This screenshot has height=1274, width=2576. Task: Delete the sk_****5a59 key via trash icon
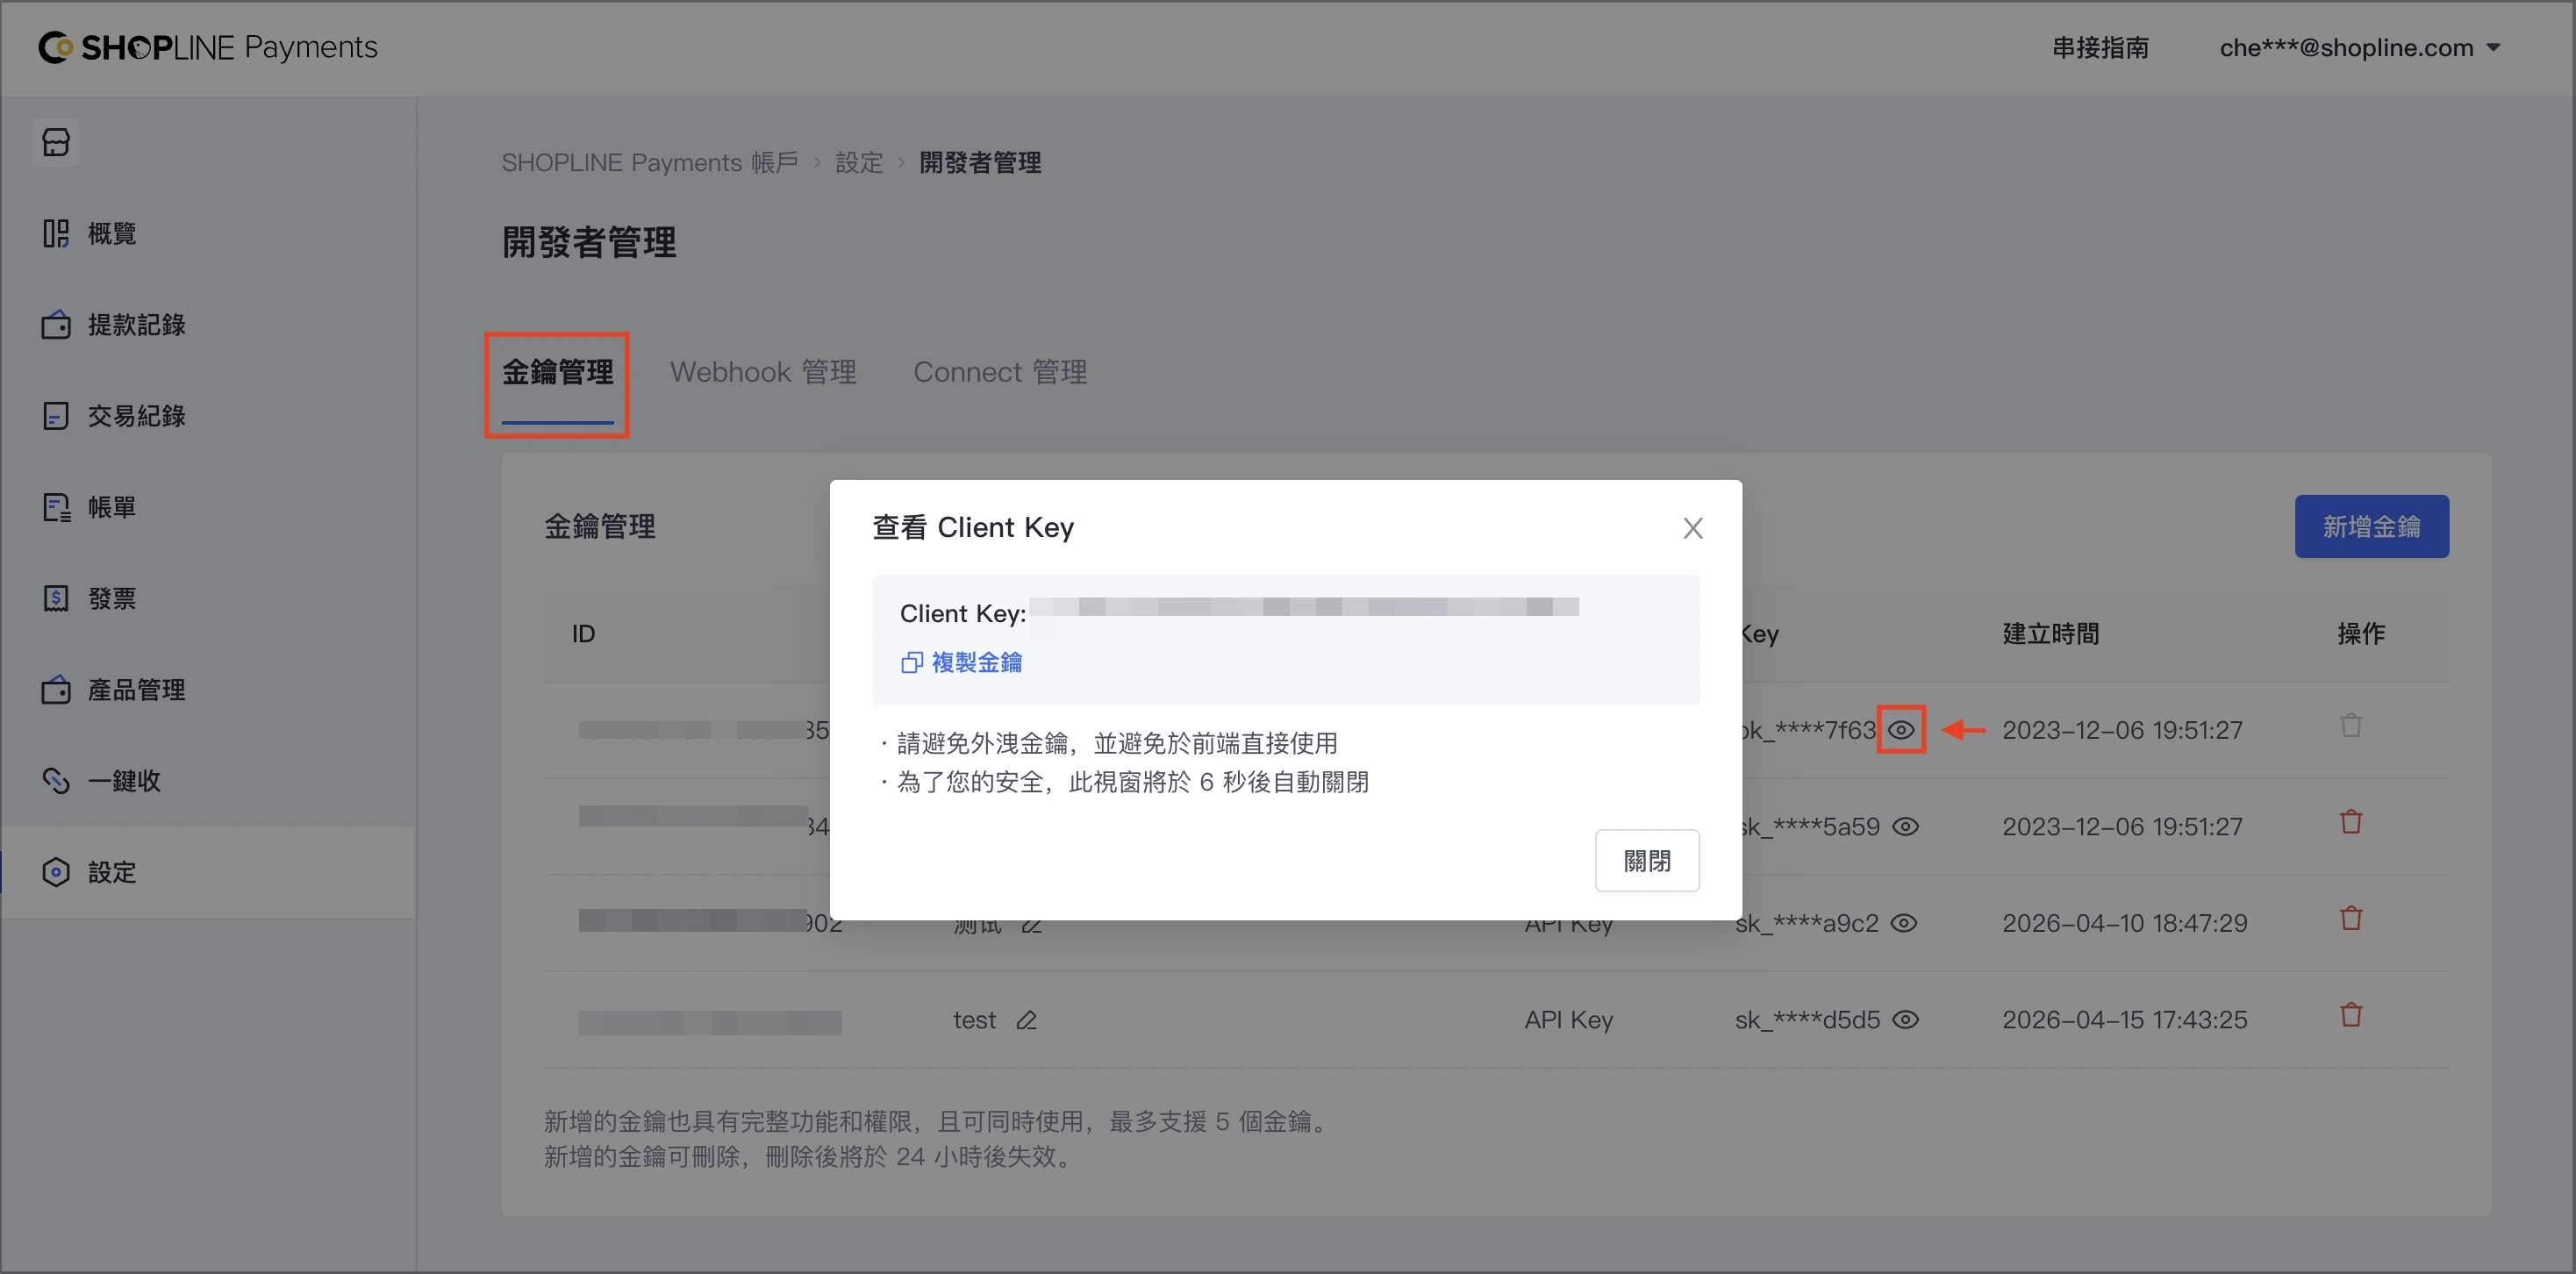pos(2351,822)
